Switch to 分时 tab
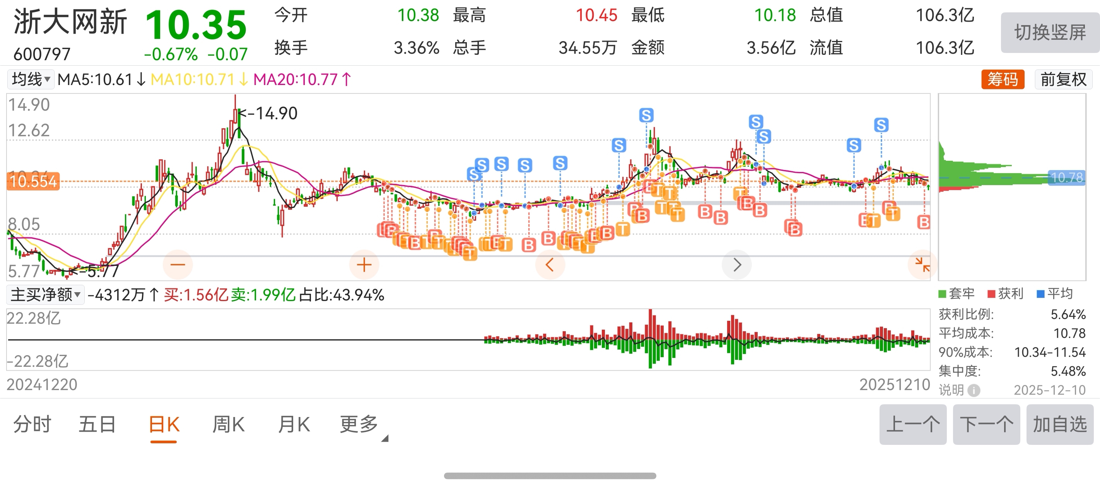This screenshot has height=487, width=1100. pos(32,424)
